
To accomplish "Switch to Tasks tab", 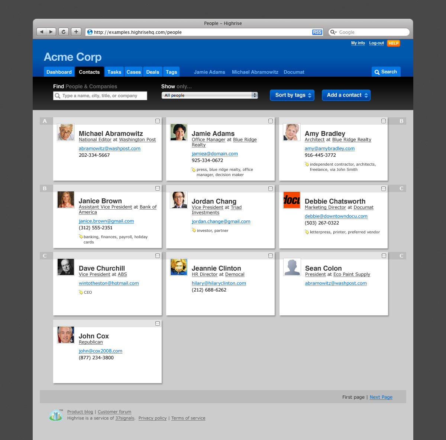I will coord(114,72).
